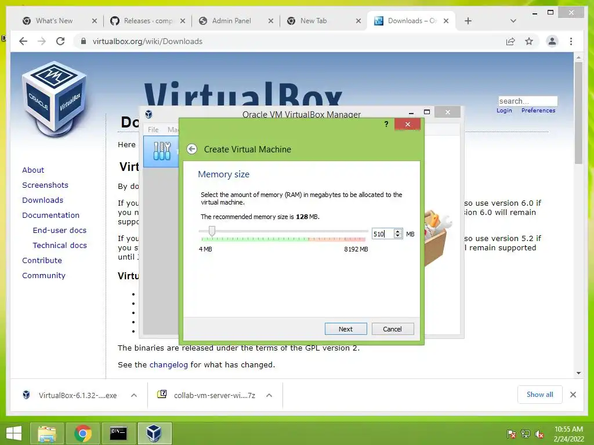Open a new tab with the plus button

pyautogui.click(x=468, y=21)
